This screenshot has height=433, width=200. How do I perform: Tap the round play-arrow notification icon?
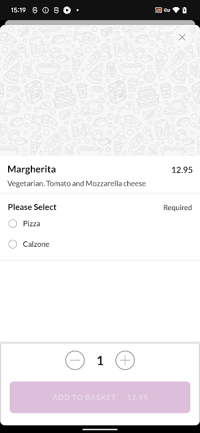pyautogui.click(x=67, y=10)
